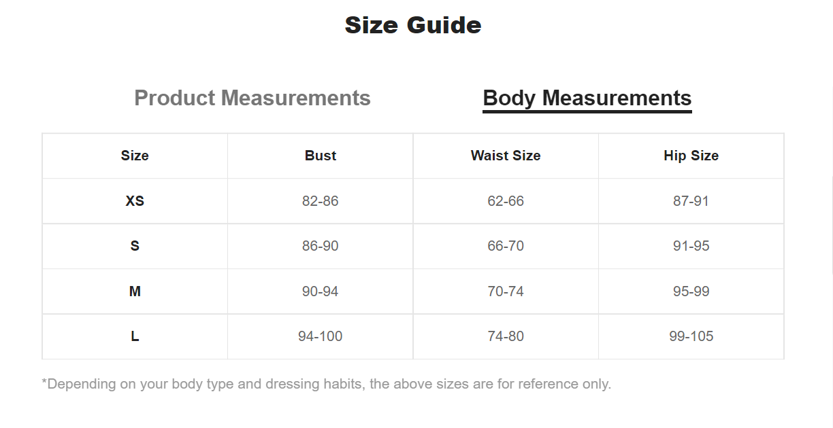Select the M size row label
This screenshot has width=833, height=428.
(135, 291)
